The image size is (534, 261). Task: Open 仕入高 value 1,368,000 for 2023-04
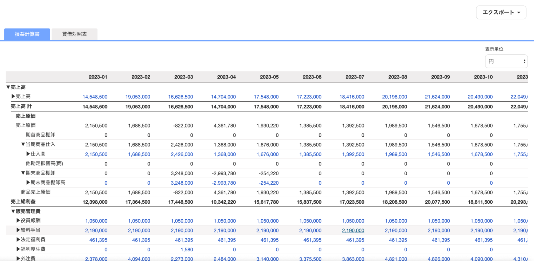pos(225,155)
